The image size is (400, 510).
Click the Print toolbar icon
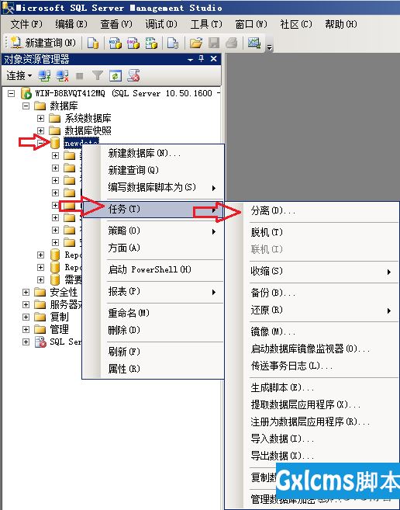(x=231, y=43)
